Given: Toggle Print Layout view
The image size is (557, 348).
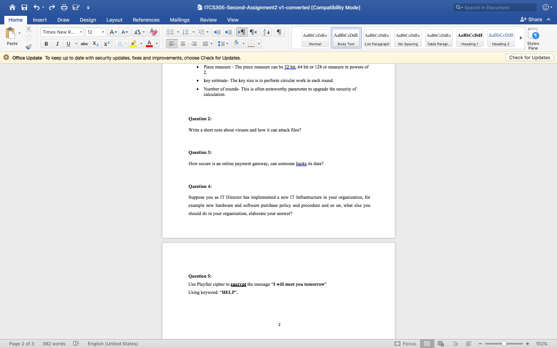Looking at the screenshot, I should (427, 343).
